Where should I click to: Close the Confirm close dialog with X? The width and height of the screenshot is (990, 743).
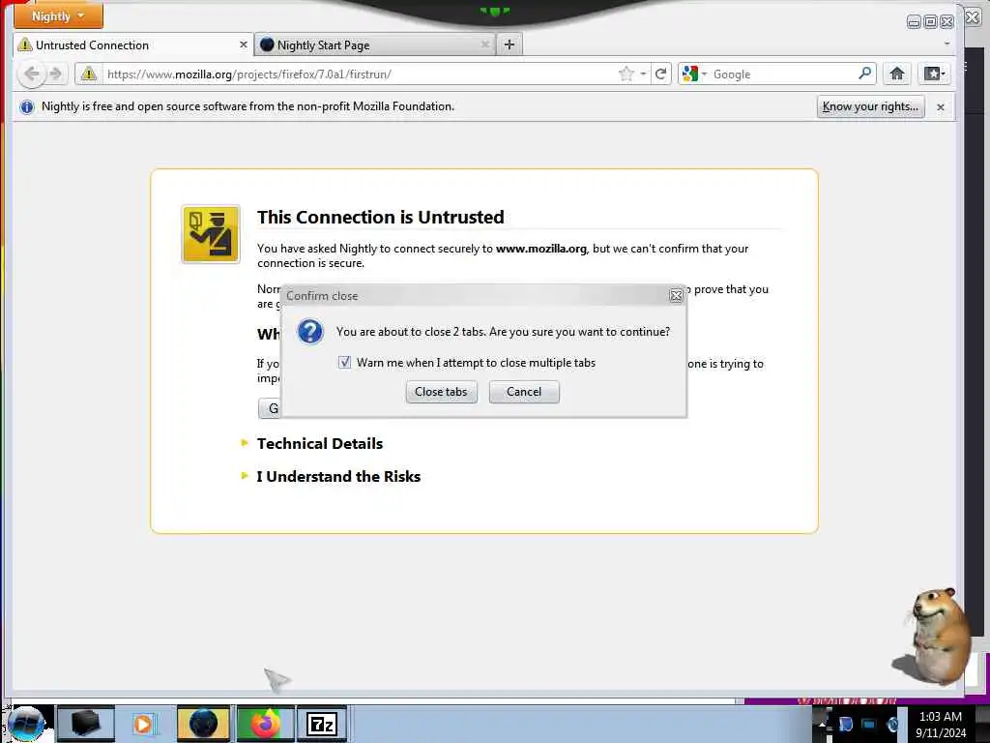pyautogui.click(x=676, y=296)
